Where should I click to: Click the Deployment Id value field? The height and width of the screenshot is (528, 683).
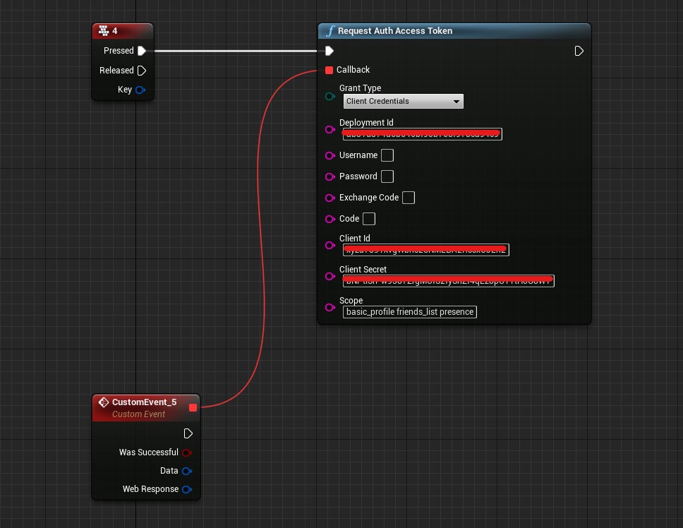(422, 134)
